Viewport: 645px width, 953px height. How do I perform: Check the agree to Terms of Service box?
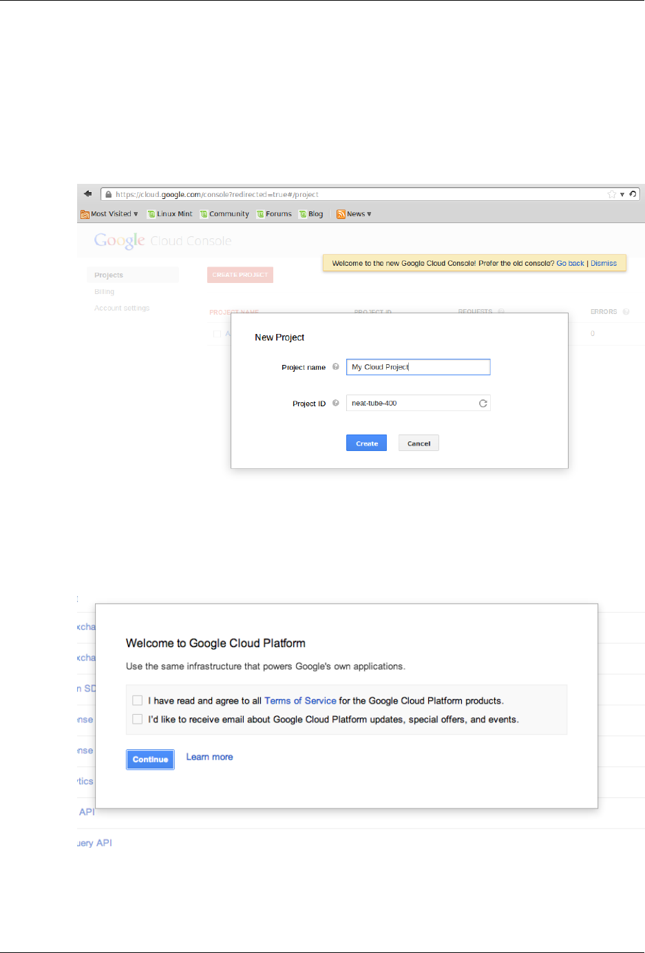click(138, 700)
